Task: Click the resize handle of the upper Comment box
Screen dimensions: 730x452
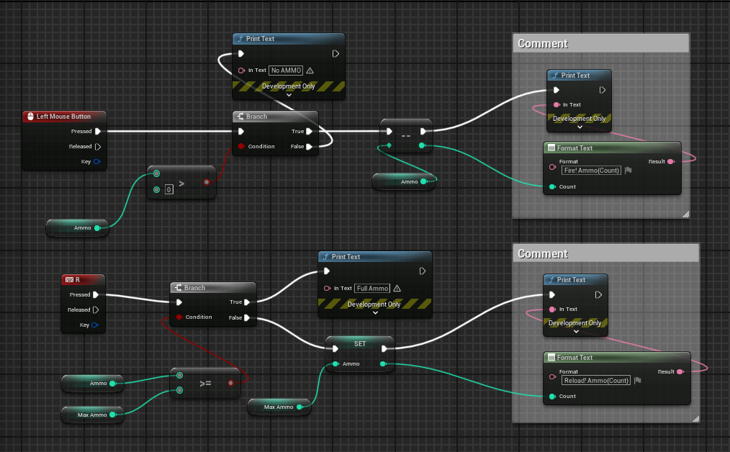Action: 685,214
